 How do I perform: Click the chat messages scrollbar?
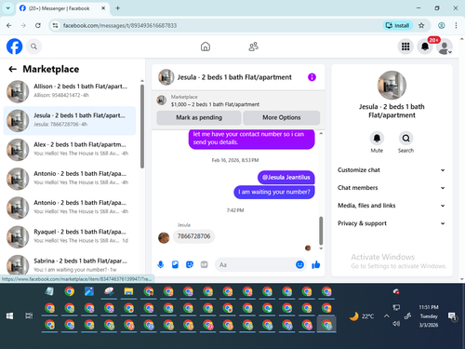tap(321, 231)
